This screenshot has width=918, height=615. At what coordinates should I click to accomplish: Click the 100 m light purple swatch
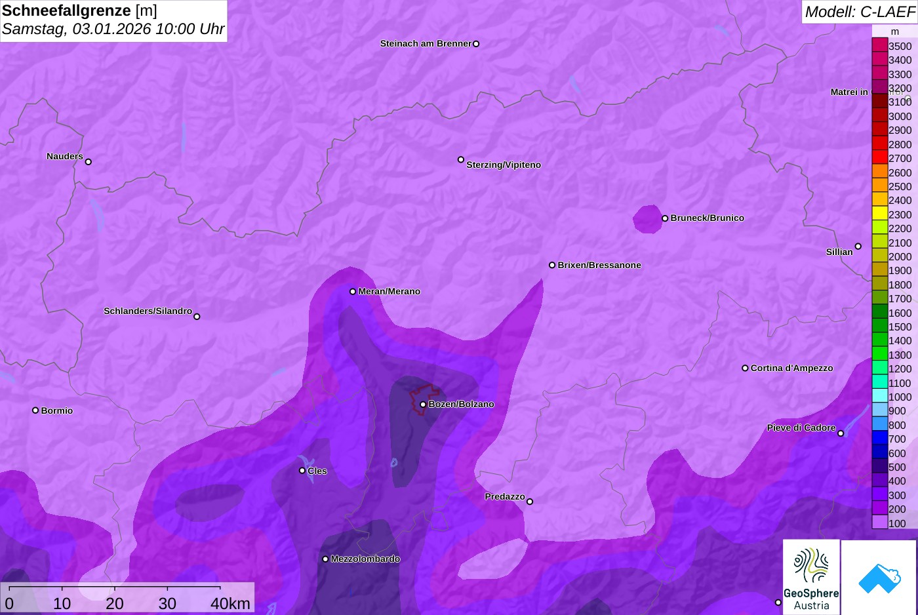coord(879,523)
